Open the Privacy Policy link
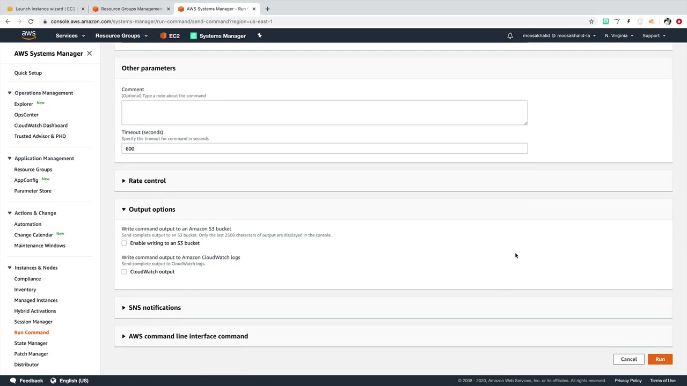This screenshot has height=386, width=687. pos(628,381)
